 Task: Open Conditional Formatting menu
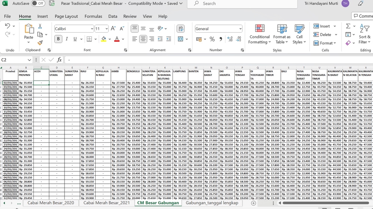point(259,35)
